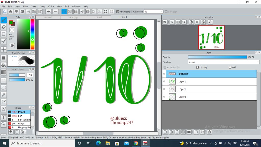Viewport: 261px width, 147px height.
Task: Open Google Chrome from the taskbar
Action: [136, 143]
